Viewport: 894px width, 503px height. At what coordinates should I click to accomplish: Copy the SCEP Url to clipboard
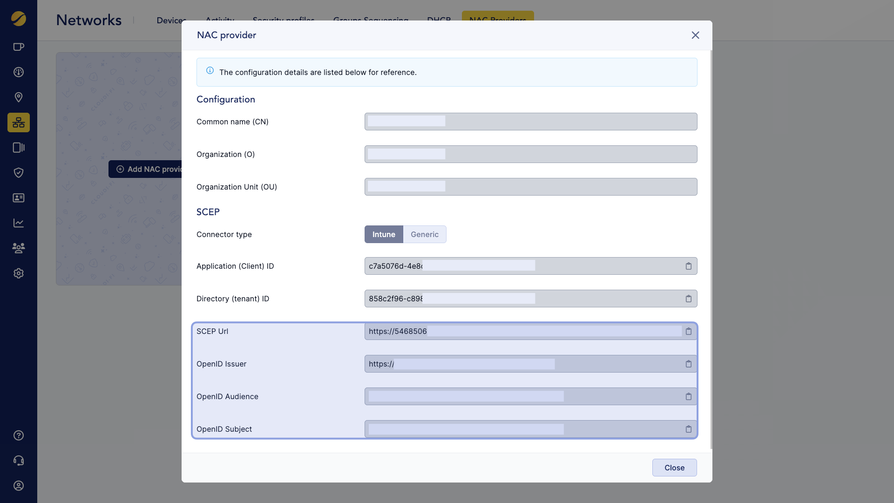pos(689,331)
